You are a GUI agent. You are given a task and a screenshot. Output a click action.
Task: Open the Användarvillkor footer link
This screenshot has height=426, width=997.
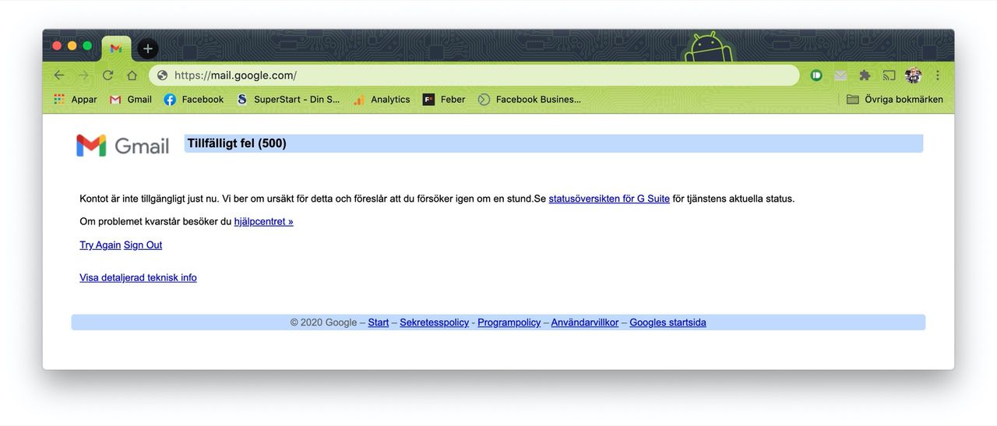[x=585, y=322]
